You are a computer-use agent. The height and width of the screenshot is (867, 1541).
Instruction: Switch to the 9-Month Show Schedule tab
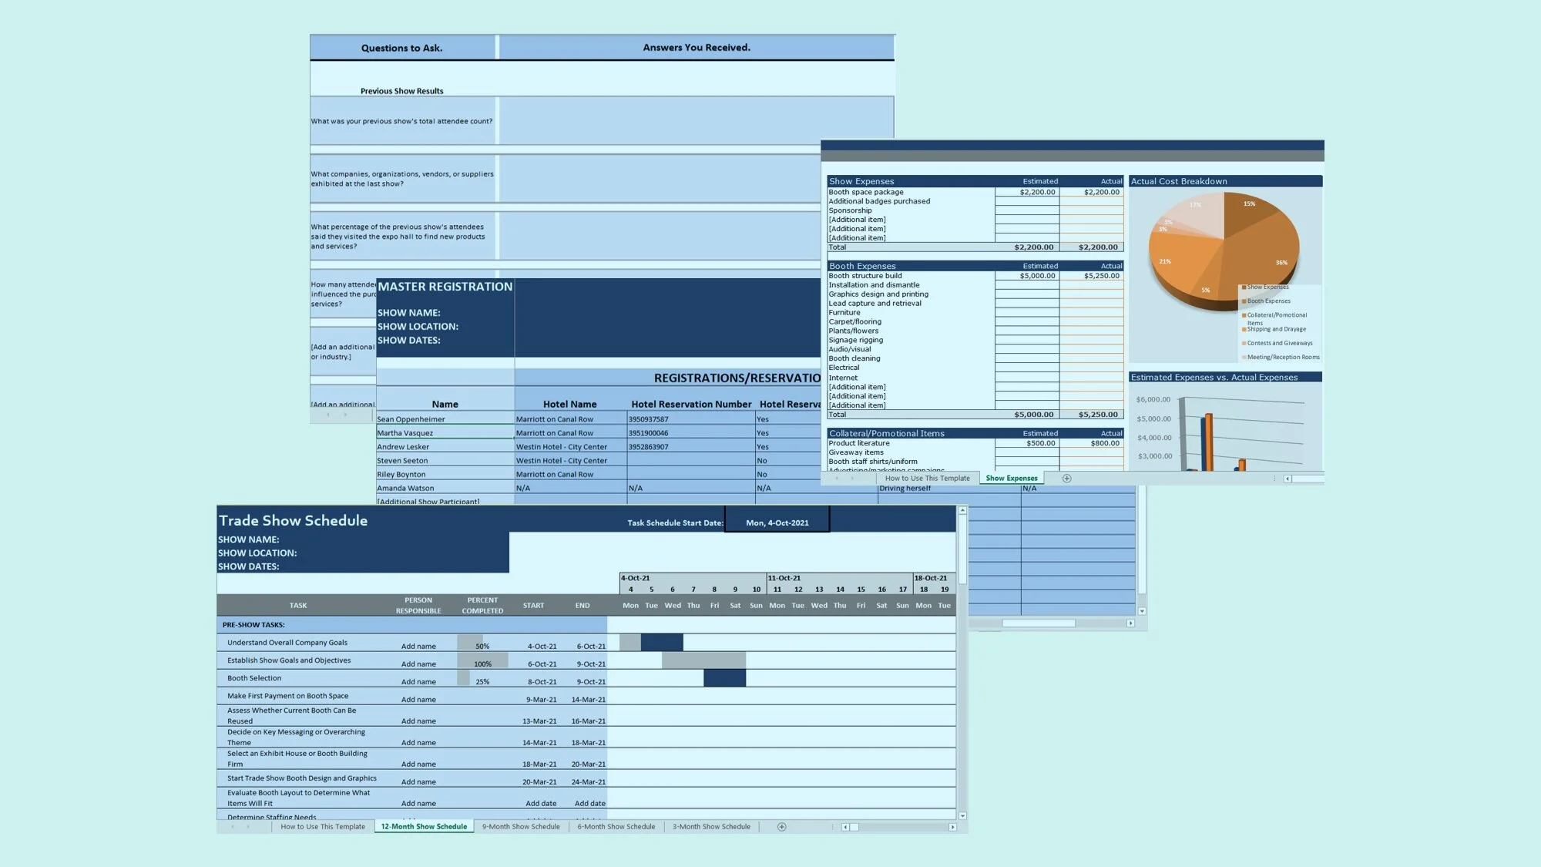click(520, 826)
